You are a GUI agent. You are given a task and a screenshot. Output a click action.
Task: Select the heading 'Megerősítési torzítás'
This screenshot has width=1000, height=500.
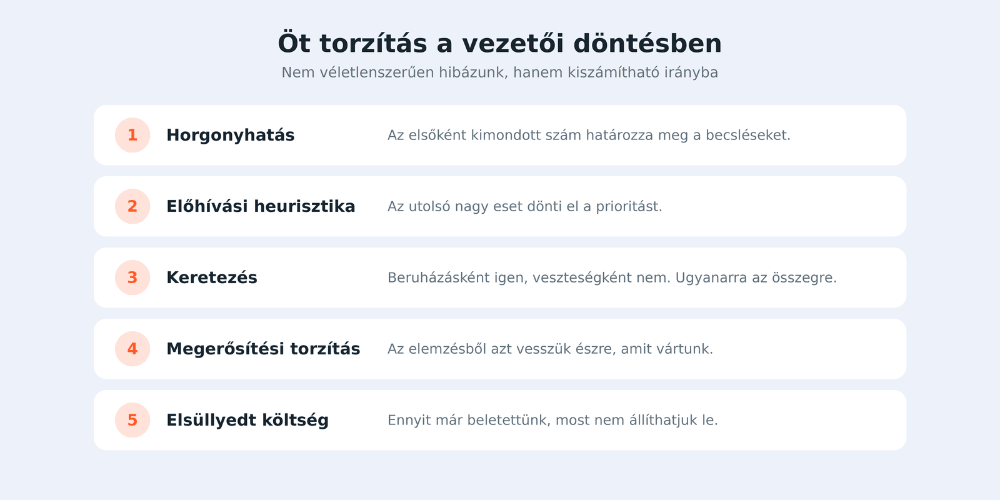pos(263,349)
